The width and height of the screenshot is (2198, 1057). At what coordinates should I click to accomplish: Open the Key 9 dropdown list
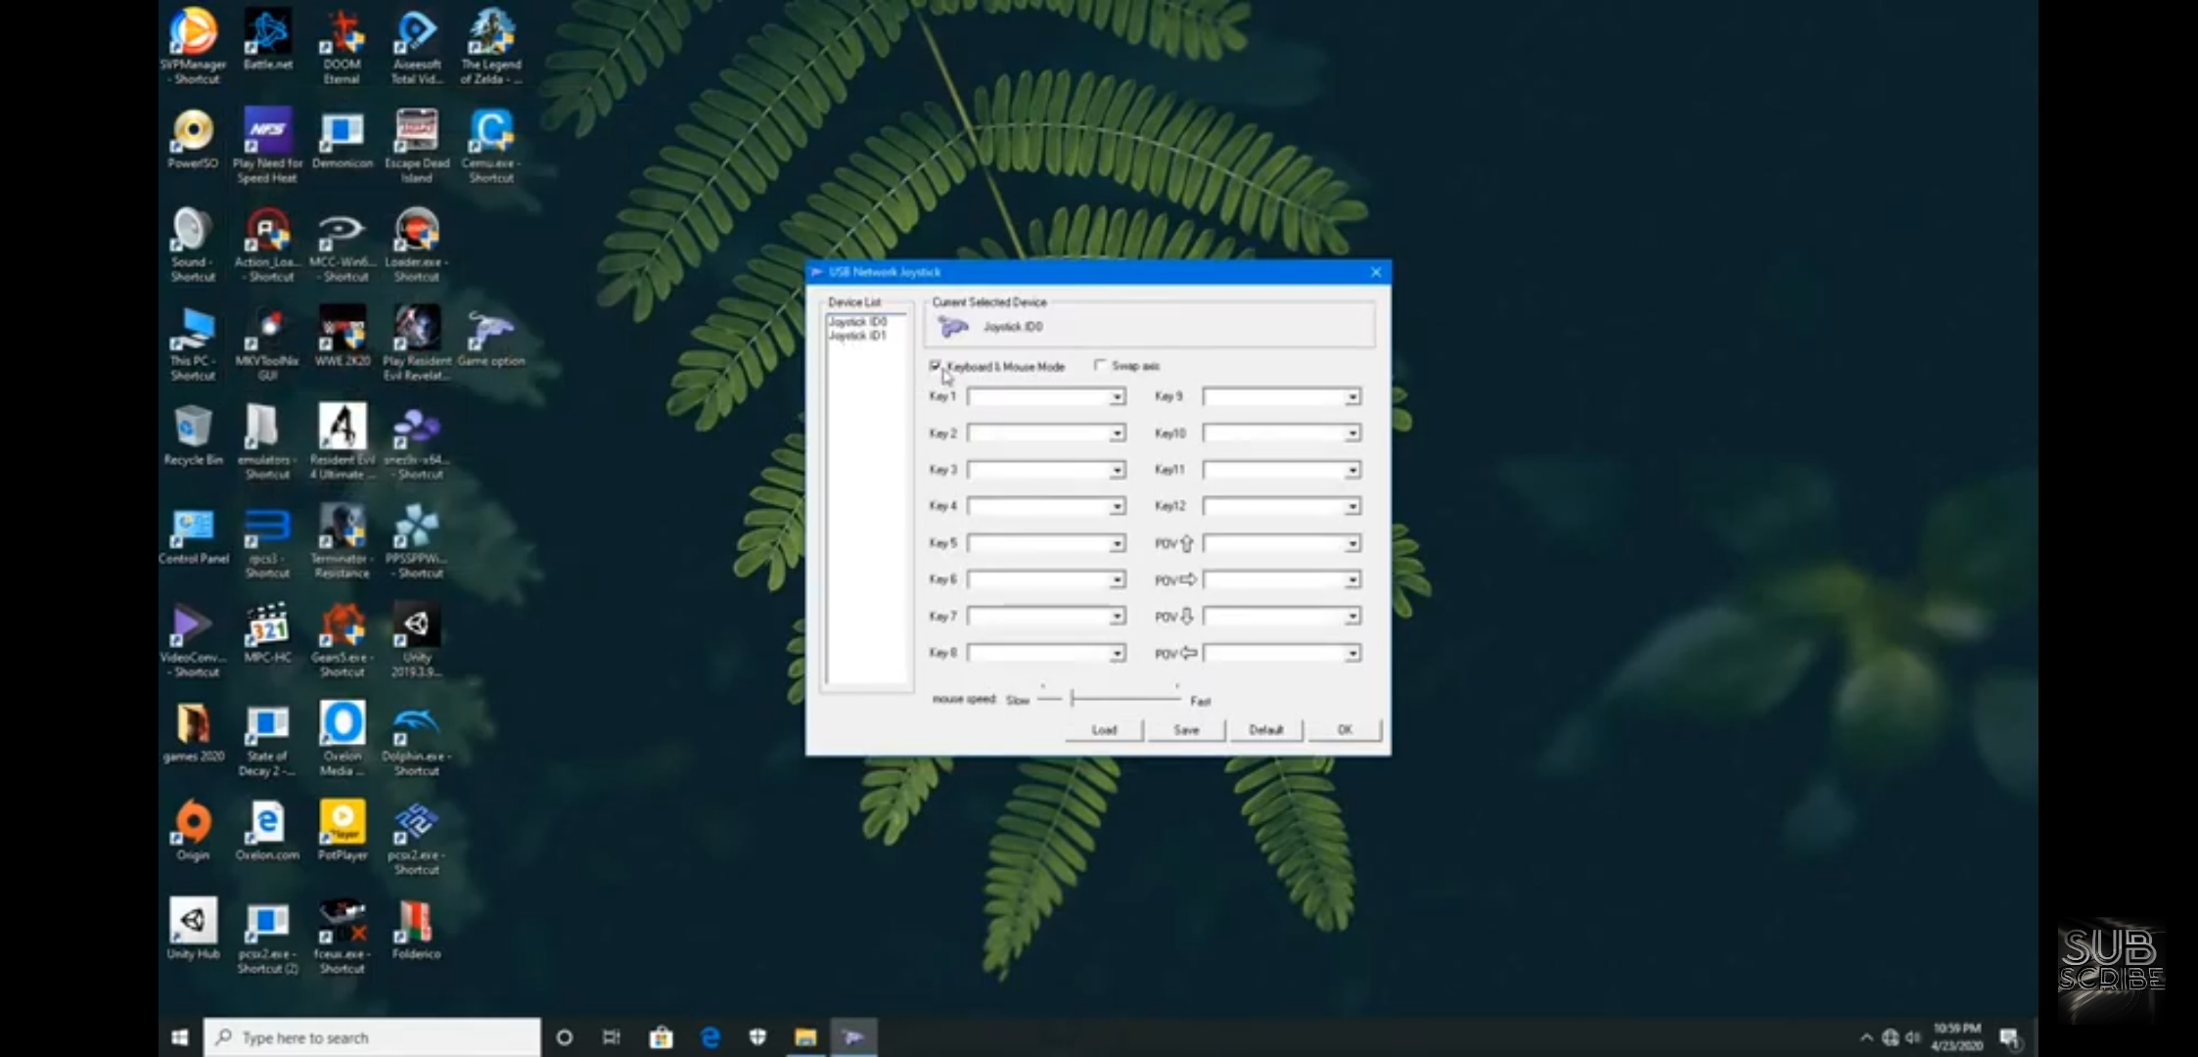click(1351, 397)
